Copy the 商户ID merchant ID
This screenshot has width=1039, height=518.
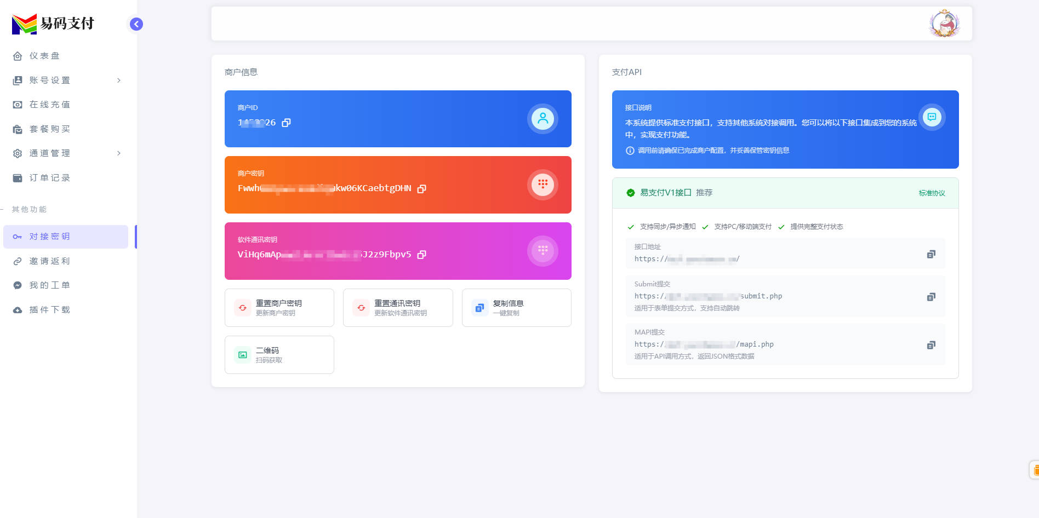click(x=286, y=122)
